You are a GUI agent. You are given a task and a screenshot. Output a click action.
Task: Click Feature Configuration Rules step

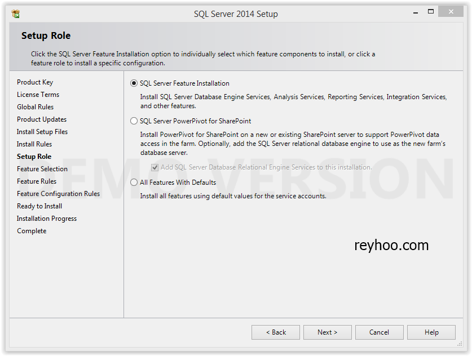59,194
